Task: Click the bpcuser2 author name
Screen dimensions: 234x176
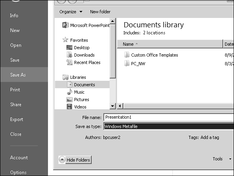Action: pos(112,137)
